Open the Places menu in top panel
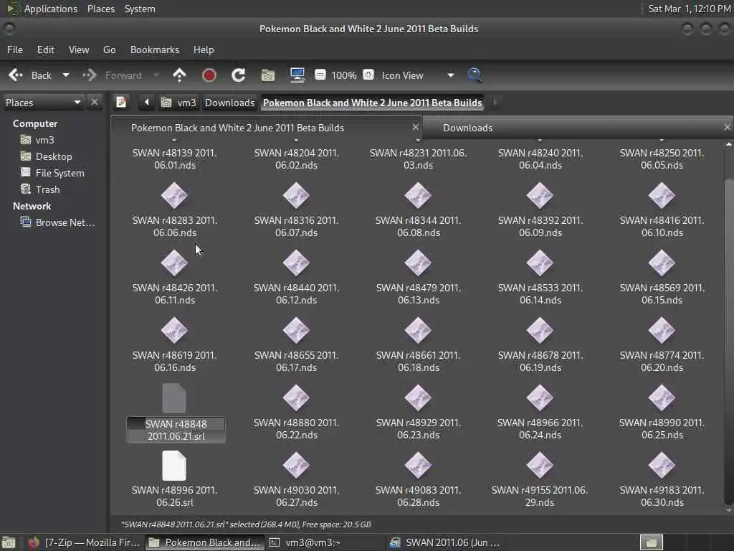The width and height of the screenshot is (734, 551). tap(101, 9)
